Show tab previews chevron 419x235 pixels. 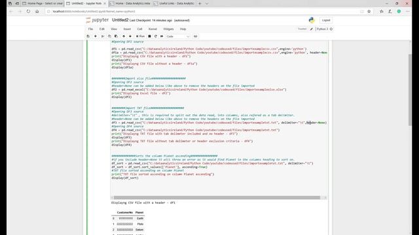[x=207, y=3]
